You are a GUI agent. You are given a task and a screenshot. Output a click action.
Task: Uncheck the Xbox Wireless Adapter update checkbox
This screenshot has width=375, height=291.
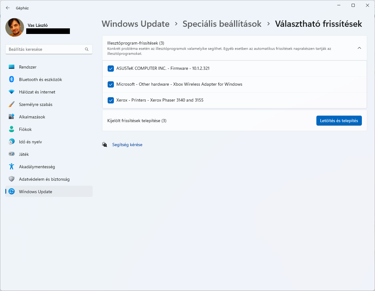tap(110, 84)
